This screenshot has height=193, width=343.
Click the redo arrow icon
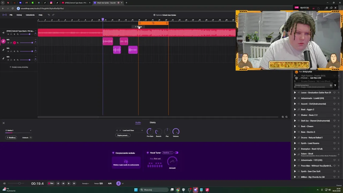(53, 15)
